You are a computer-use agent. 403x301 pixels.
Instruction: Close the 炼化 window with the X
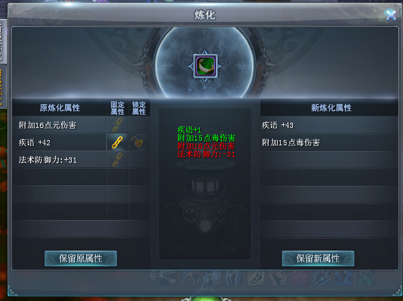(391, 15)
